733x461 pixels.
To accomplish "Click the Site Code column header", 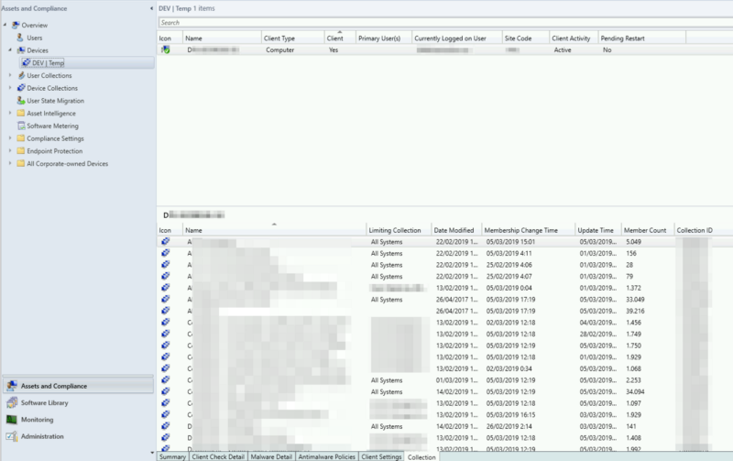I will (525, 38).
